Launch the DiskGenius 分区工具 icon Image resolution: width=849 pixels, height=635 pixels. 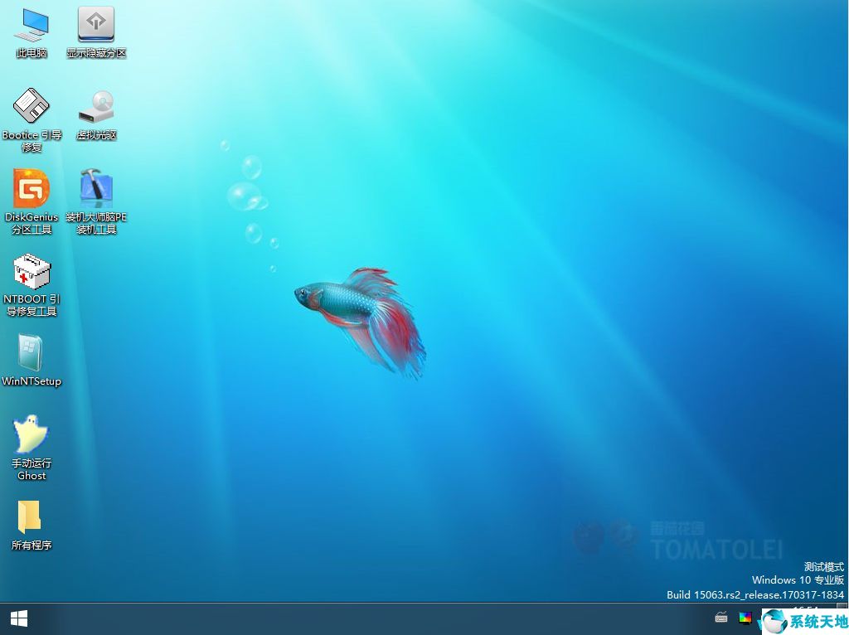[32, 189]
